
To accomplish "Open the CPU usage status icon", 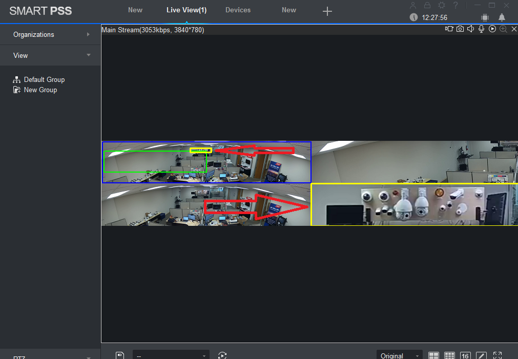I will pyautogui.click(x=485, y=17).
